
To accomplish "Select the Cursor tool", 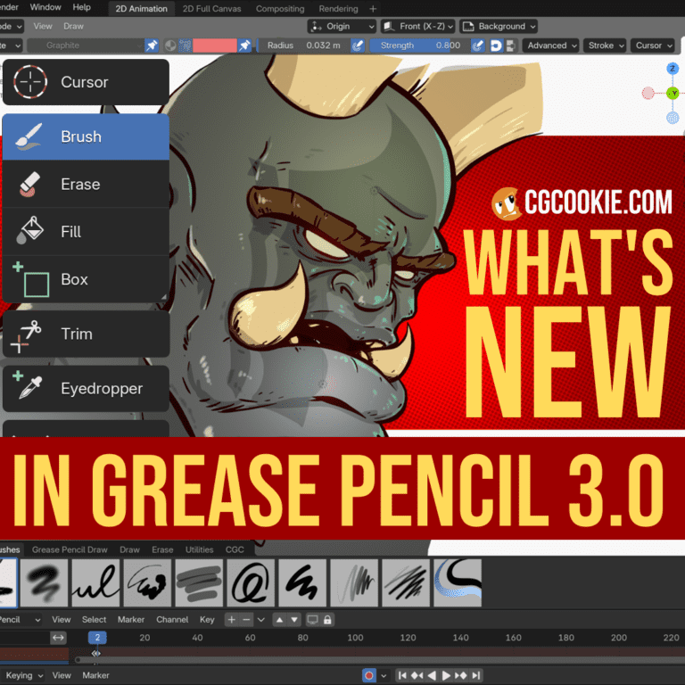I will [85, 82].
